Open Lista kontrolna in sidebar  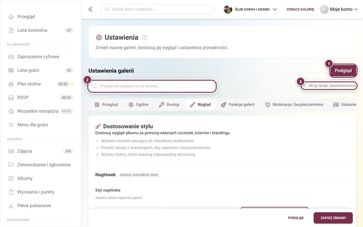(41, 30)
